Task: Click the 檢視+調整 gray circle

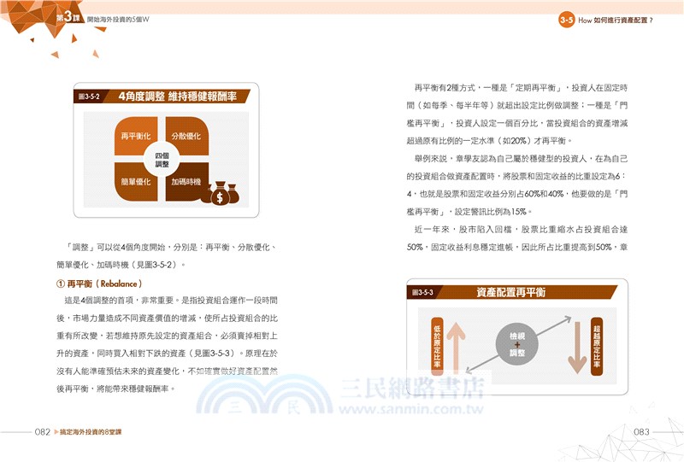Action: tap(517, 344)
